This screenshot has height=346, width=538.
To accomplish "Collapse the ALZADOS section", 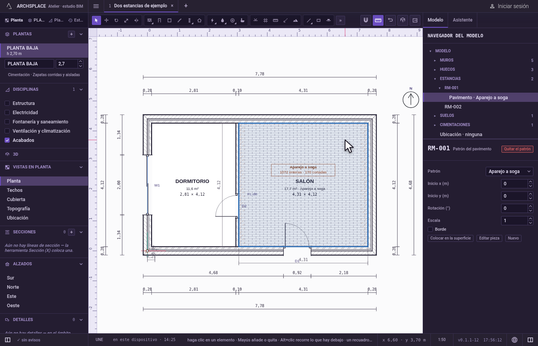I will pos(81,264).
